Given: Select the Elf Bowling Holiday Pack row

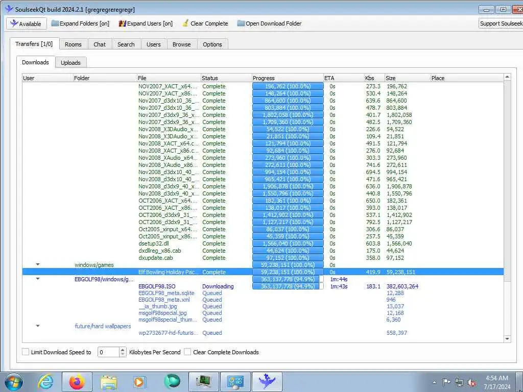Looking at the screenshot, I should (x=263, y=272).
